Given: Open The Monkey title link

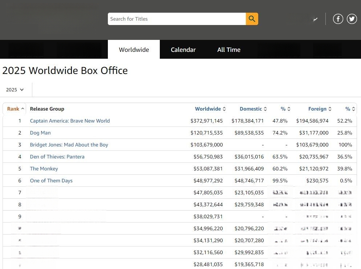Looking at the screenshot, I should 44,169.
